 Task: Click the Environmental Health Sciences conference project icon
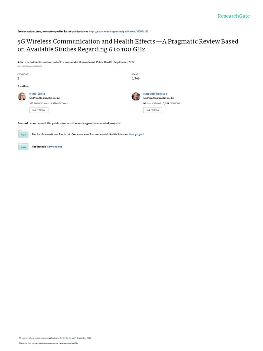23,134
